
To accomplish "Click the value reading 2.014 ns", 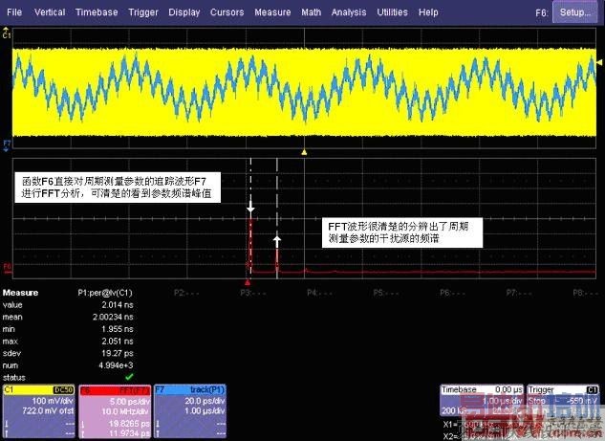I will 118,305.
